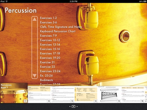Open Exercises 13-14 entry
The height and width of the screenshot is (110, 147).
(x=50, y=45)
